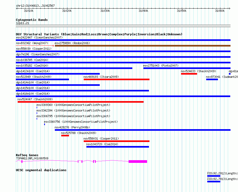Click the 31020k ruler tick label
This screenshot has width=238, height=192.
(x=67, y=11)
